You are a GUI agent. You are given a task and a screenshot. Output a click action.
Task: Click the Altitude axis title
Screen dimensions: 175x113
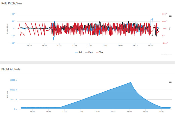pos(7,95)
